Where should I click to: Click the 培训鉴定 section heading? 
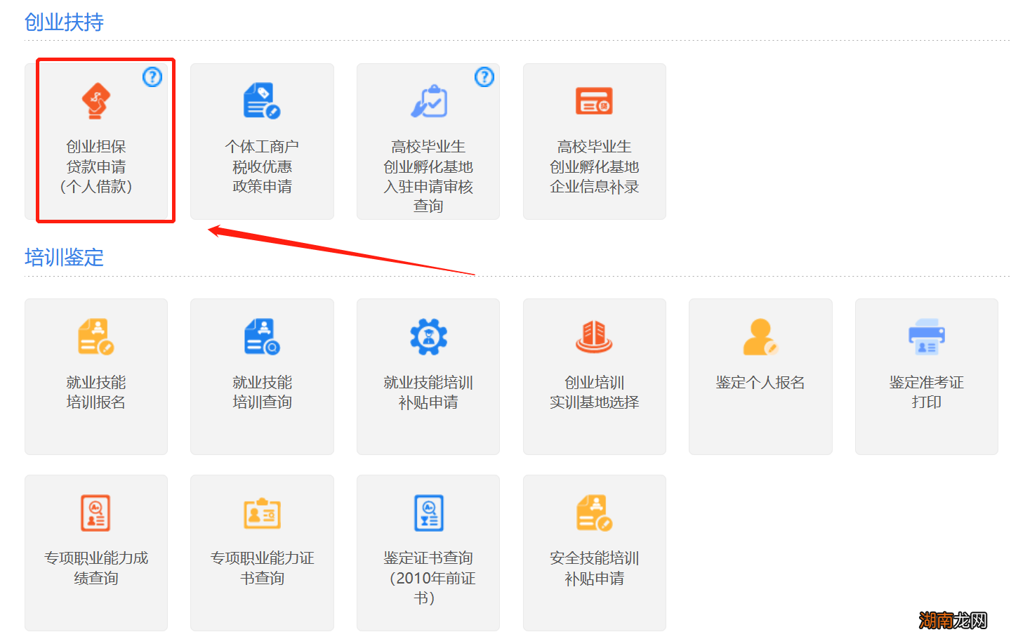(x=64, y=257)
